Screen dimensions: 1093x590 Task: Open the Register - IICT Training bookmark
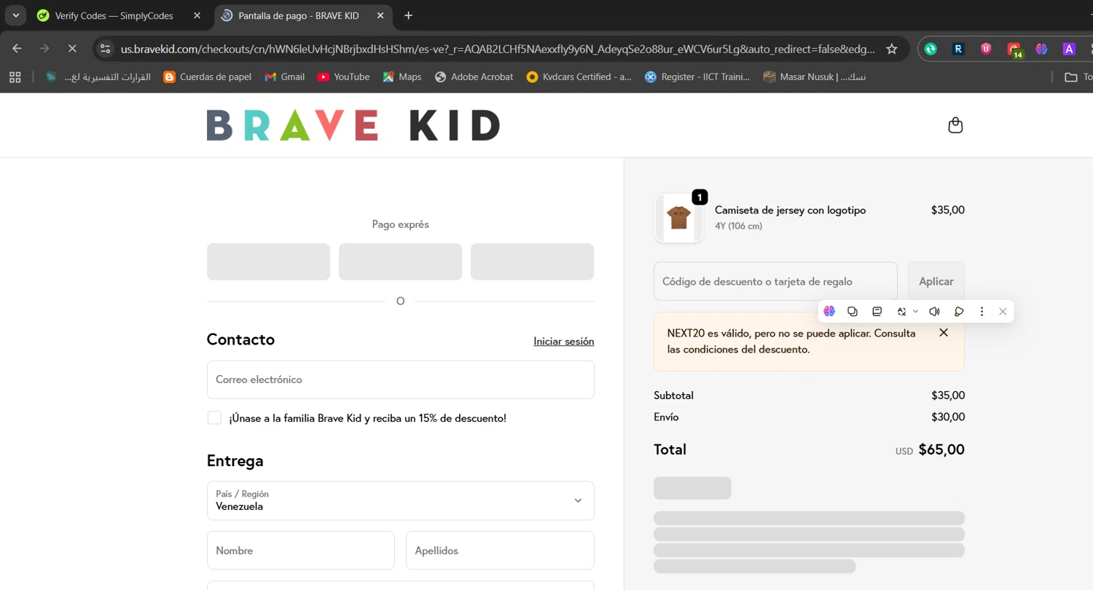click(697, 76)
